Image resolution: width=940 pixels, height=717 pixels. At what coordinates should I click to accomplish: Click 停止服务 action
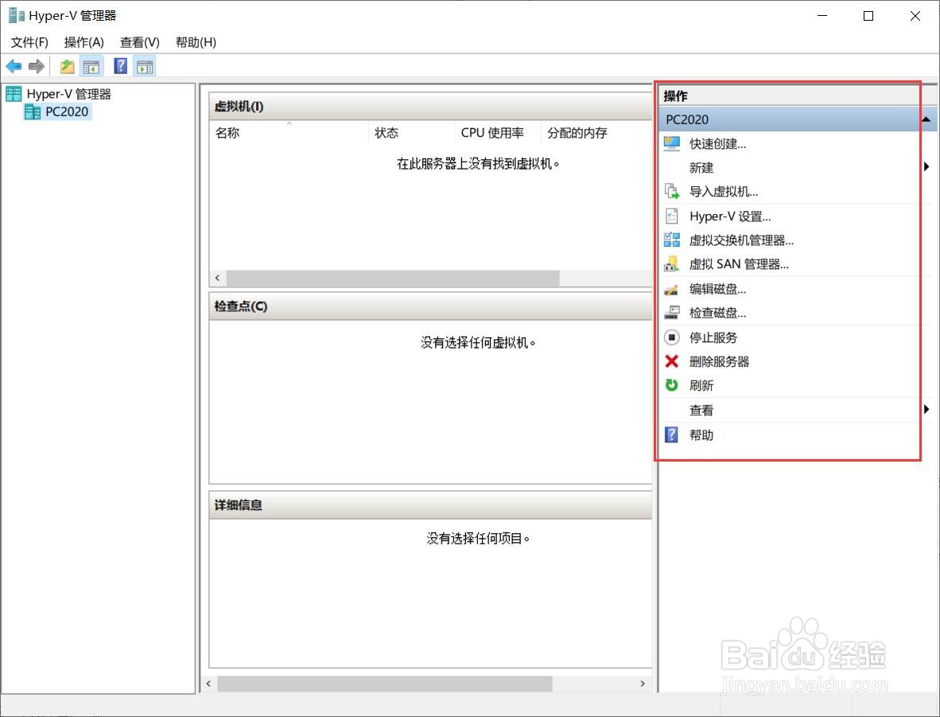click(713, 337)
